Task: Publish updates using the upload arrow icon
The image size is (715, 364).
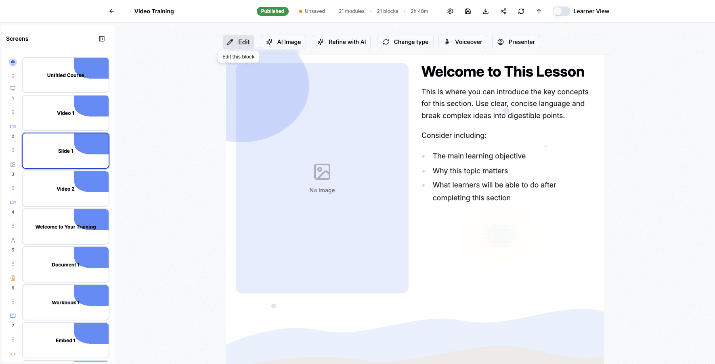Action: click(x=539, y=11)
